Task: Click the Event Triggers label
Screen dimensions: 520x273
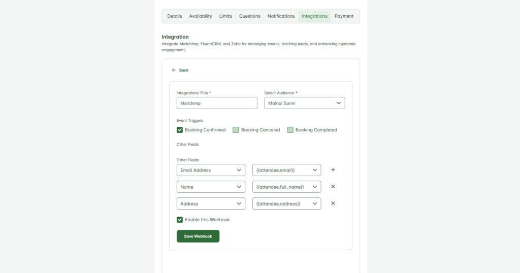Action: pyautogui.click(x=190, y=121)
